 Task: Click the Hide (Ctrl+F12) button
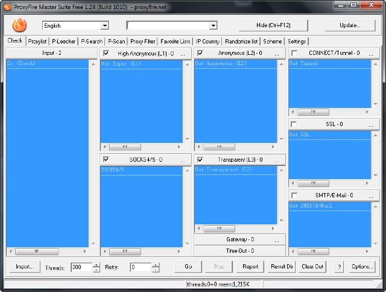tap(273, 25)
